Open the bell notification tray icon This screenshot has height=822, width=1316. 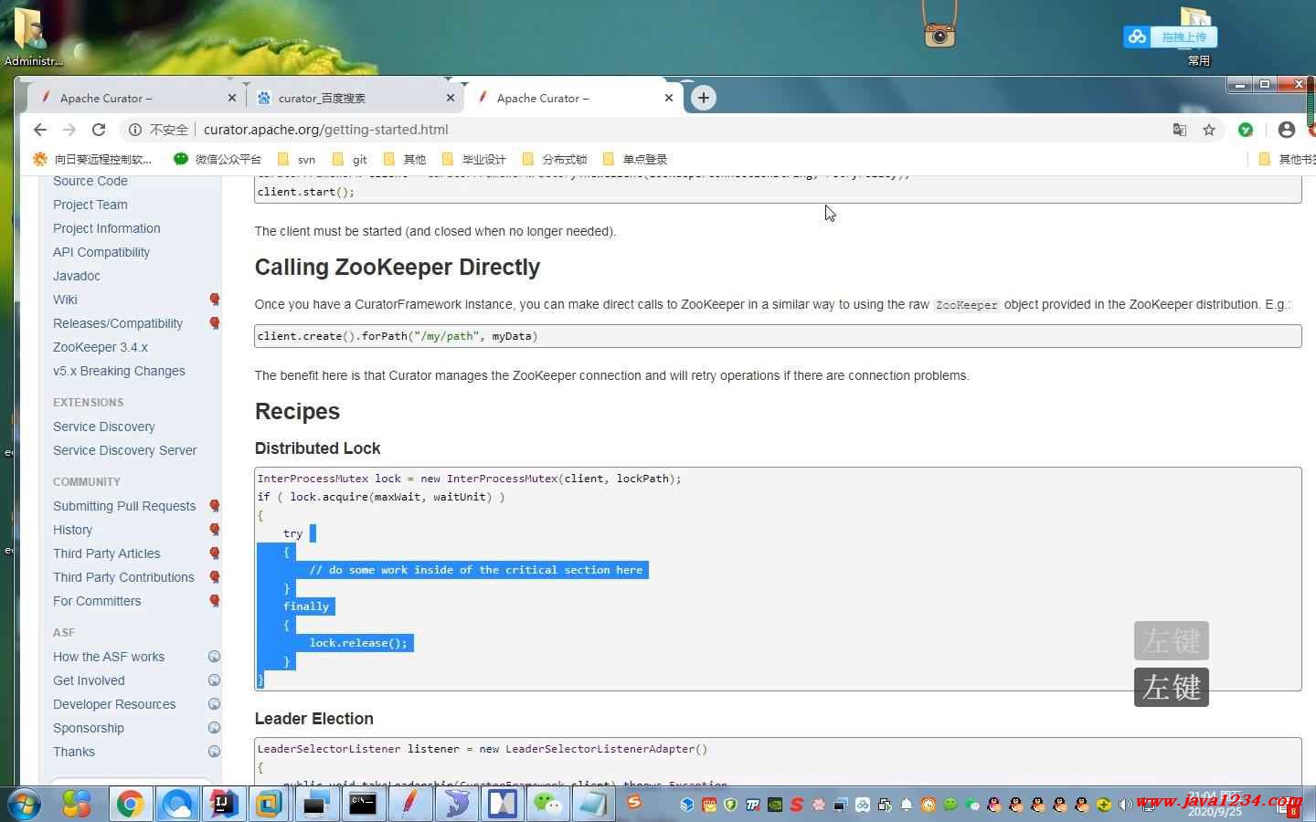[x=907, y=805]
